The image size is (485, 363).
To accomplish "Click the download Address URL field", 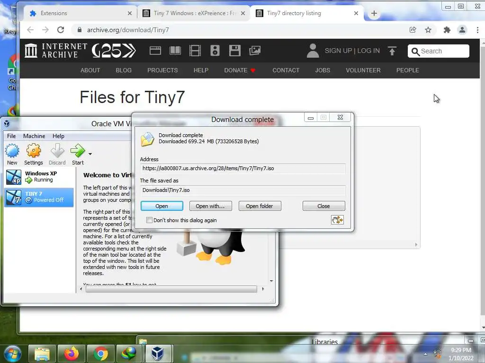I will pyautogui.click(x=243, y=169).
